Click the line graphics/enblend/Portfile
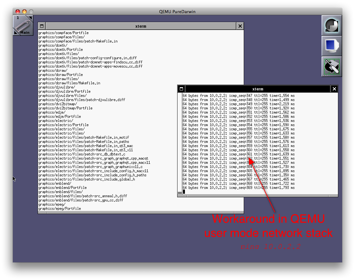Viewport: 355px width, 280px height. click(x=62, y=188)
